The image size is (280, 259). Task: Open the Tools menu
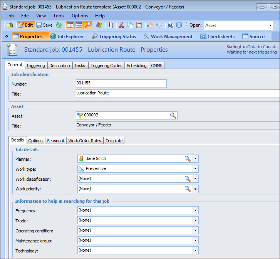click(59, 16)
